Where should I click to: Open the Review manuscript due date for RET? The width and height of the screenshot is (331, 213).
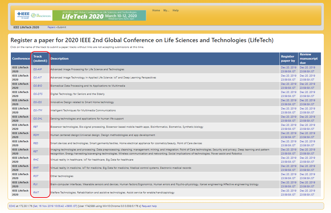[x=307, y=152]
